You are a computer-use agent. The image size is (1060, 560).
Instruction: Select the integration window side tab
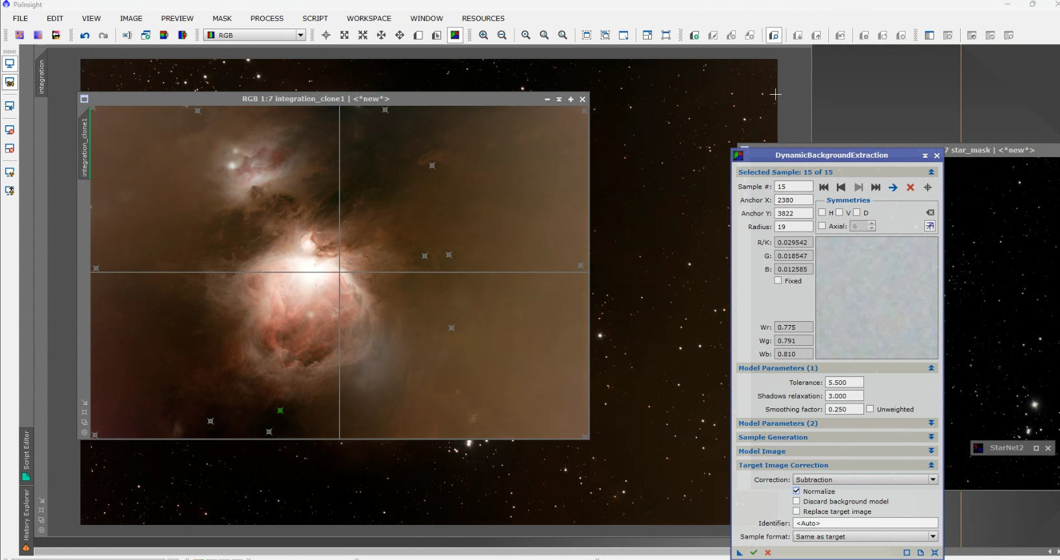[41, 77]
